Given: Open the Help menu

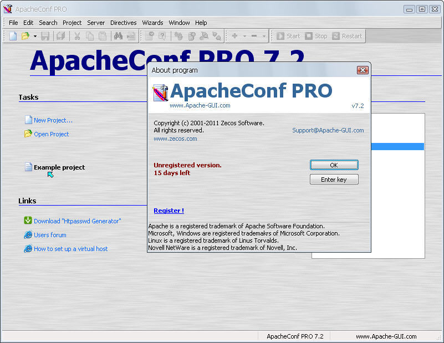Looking at the screenshot, I should pyautogui.click(x=201, y=23).
